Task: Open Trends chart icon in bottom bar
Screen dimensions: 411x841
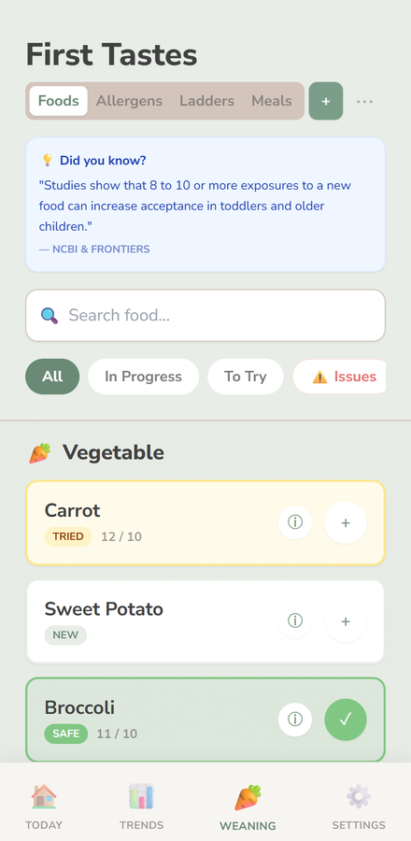Action: tap(141, 806)
